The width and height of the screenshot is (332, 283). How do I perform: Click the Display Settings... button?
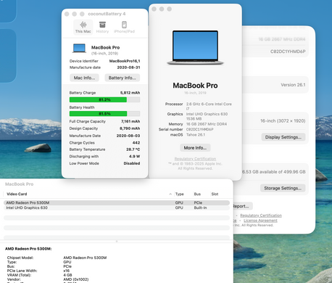(x=283, y=137)
